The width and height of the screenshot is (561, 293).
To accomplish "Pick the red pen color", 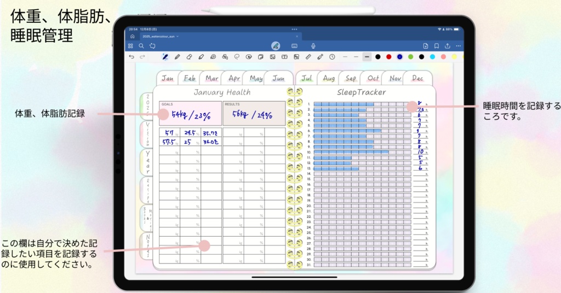I will pyautogui.click(x=388, y=57).
